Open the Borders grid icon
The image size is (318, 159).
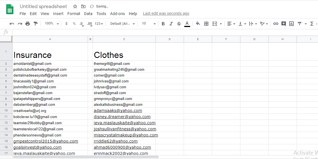coord(206,24)
